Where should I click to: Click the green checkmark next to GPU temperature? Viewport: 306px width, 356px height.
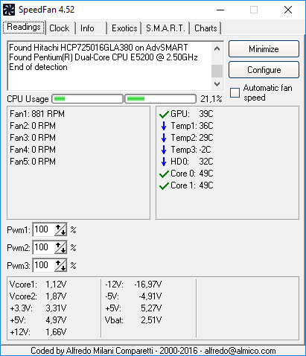click(164, 114)
